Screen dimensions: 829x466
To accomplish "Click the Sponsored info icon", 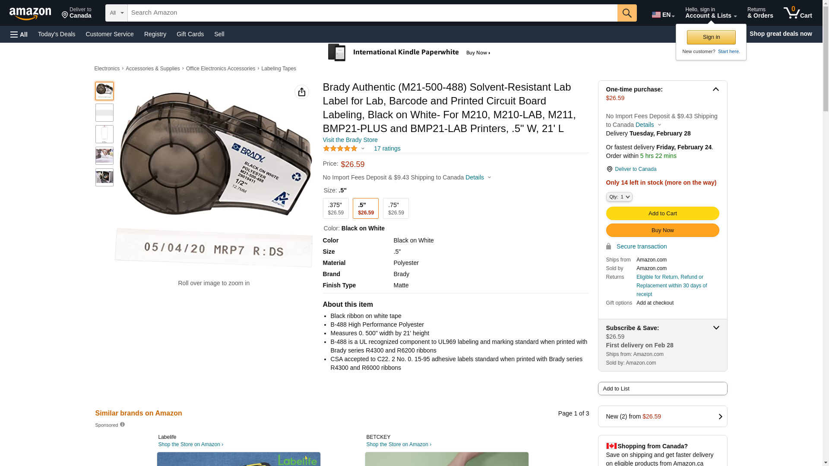I will coord(122,425).
